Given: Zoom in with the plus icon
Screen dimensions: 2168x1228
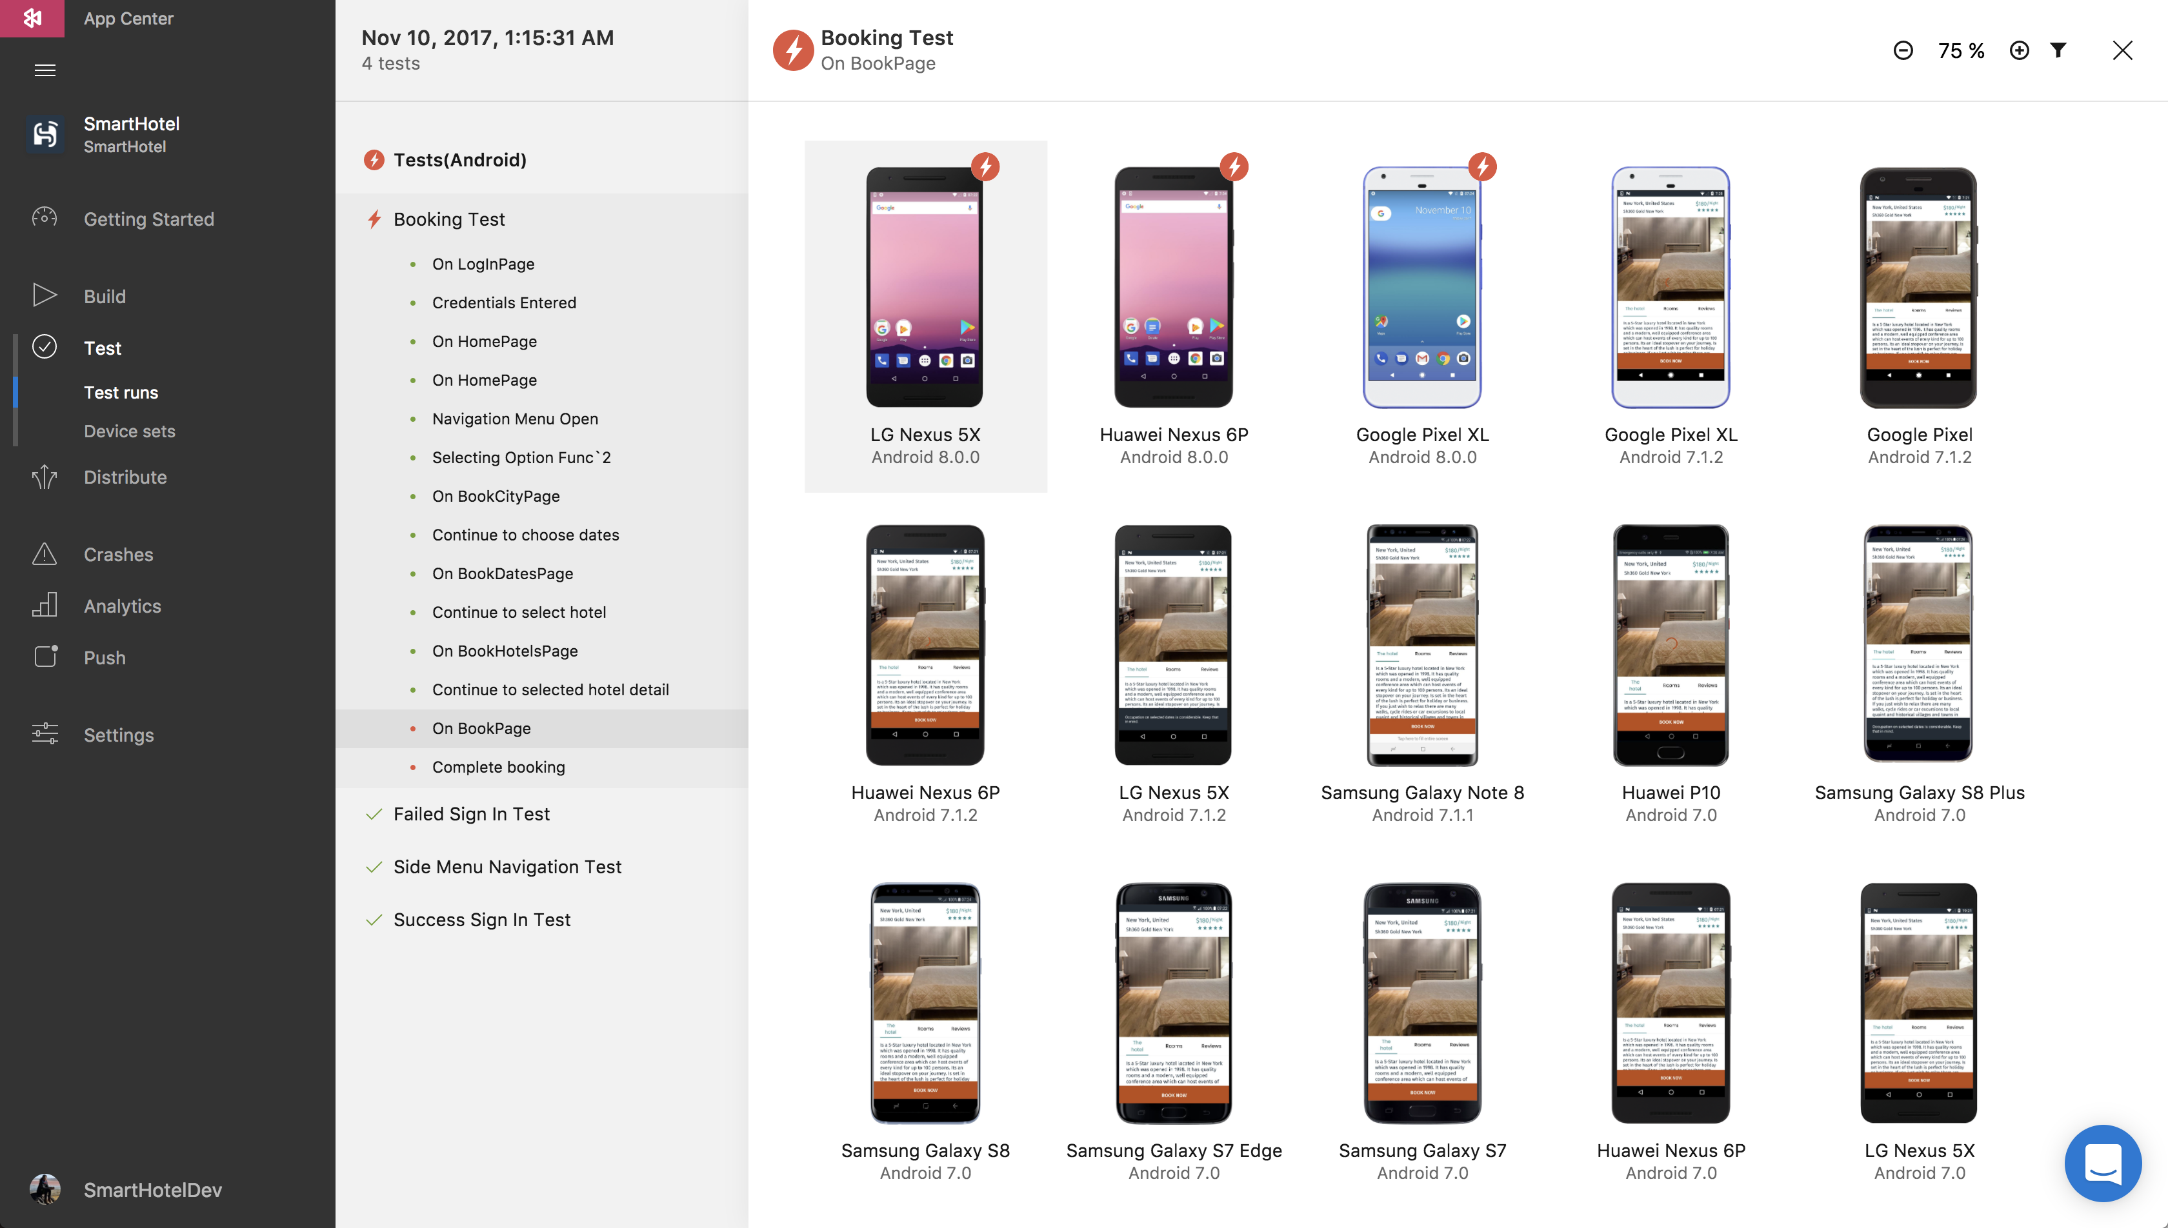Looking at the screenshot, I should (x=2020, y=50).
